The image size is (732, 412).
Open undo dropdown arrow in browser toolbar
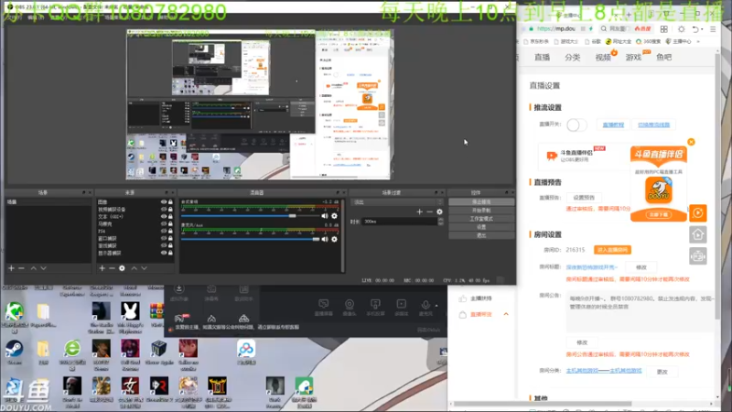(x=702, y=29)
